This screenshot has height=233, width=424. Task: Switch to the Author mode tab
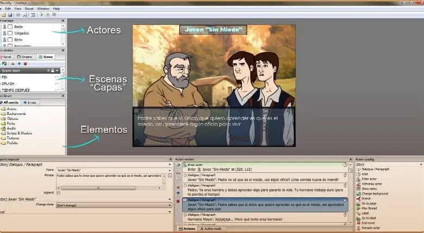(x=211, y=229)
